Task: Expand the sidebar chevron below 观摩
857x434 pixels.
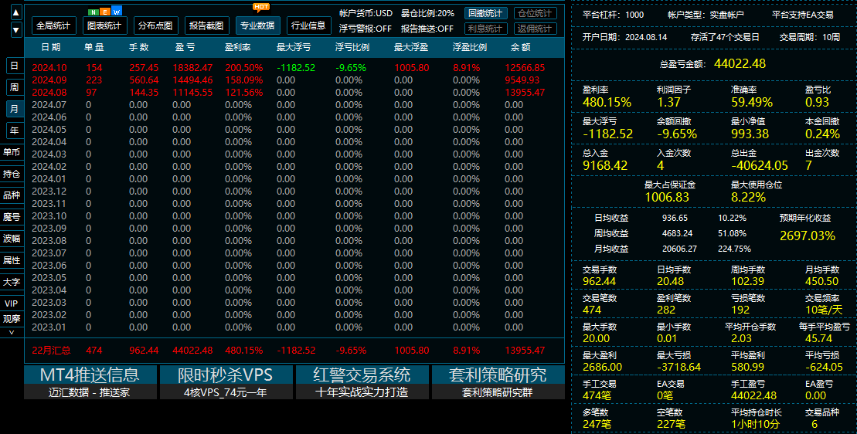Action: click(x=12, y=332)
